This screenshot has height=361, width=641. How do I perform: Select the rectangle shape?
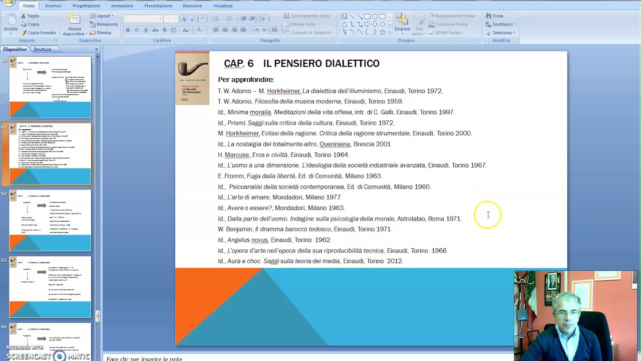pos(367,16)
